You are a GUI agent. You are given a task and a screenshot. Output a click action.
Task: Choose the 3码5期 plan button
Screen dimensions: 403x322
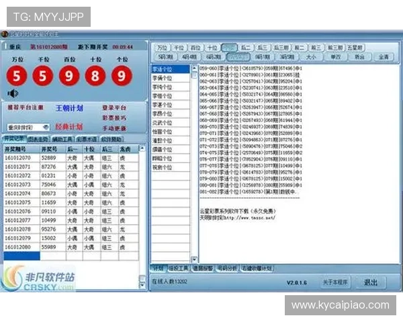point(287,57)
